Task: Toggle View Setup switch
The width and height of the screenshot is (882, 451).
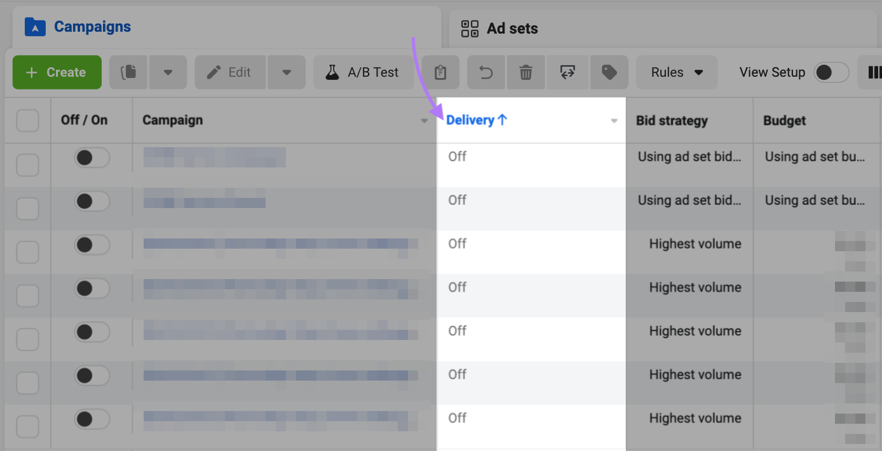Action: coord(831,72)
